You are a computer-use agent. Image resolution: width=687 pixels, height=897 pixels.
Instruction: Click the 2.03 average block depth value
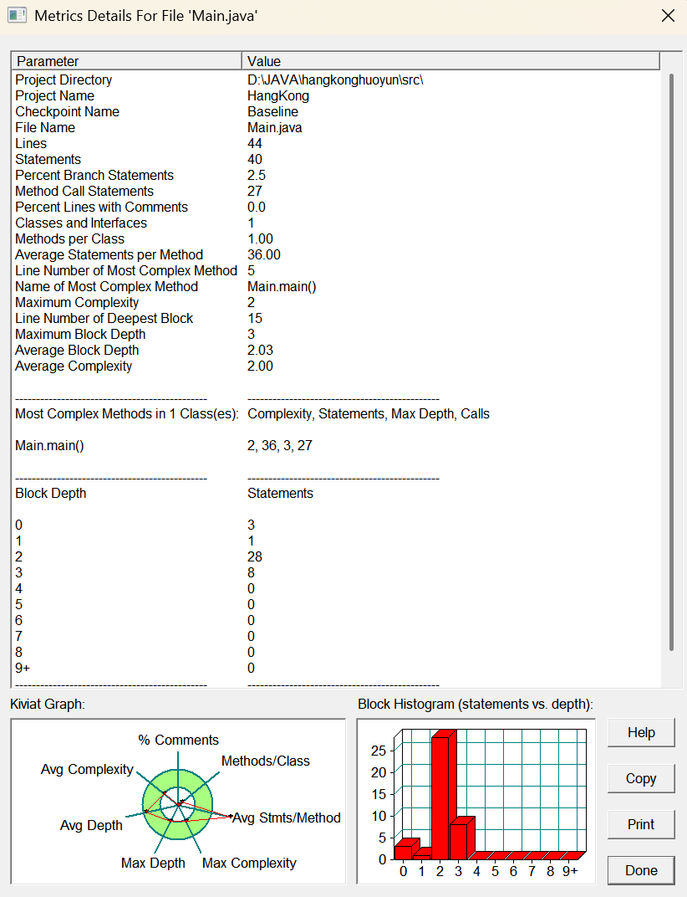coord(260,350)
